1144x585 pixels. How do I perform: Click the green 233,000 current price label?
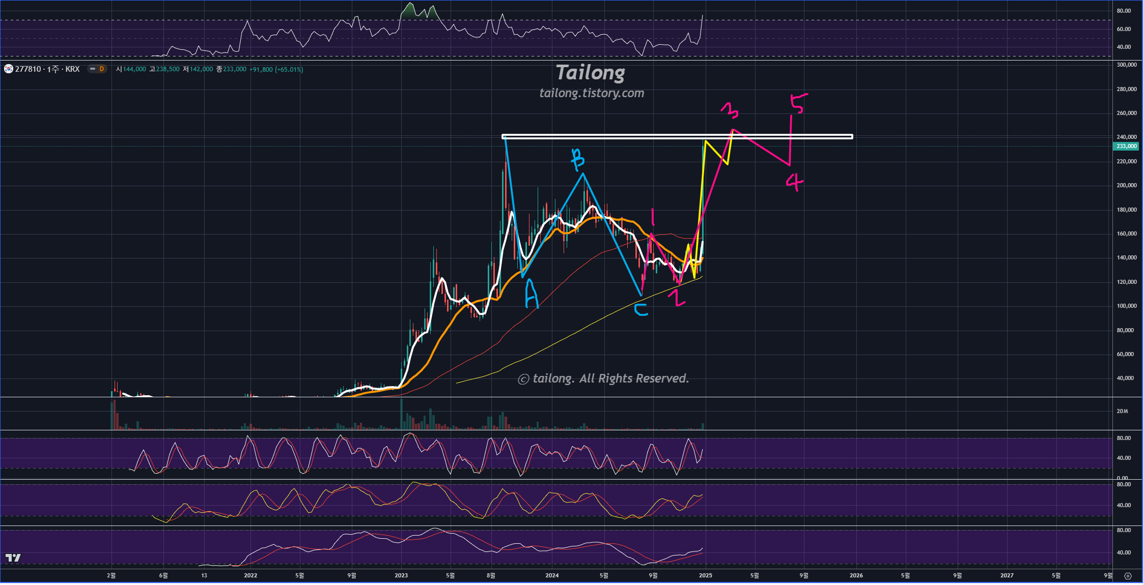pos(1126,147)
